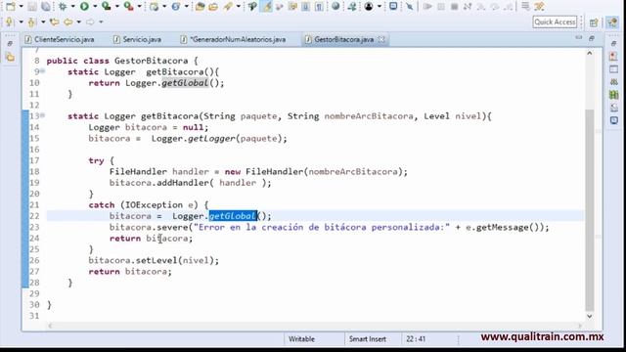Screen dimensions: 626x352
Task: Close the GestorBitacora.java tab
Action: coord(381,39)
